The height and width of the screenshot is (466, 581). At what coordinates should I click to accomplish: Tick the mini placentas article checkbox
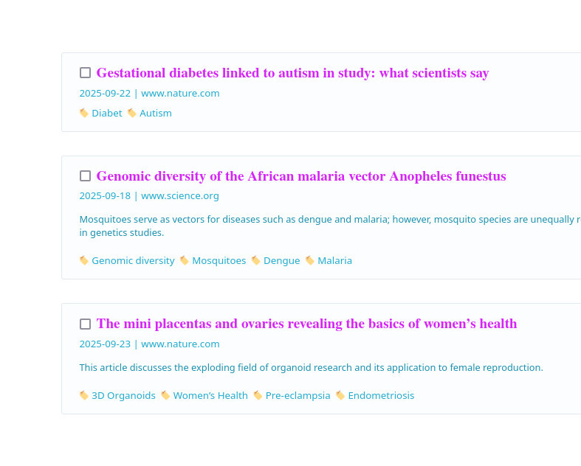point(85,324)
